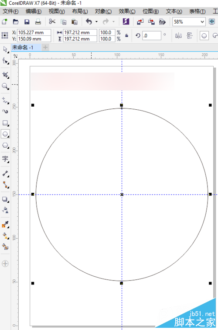
Task: Select the Color Eyedropper tool
Action: click(x=5, y=224)
